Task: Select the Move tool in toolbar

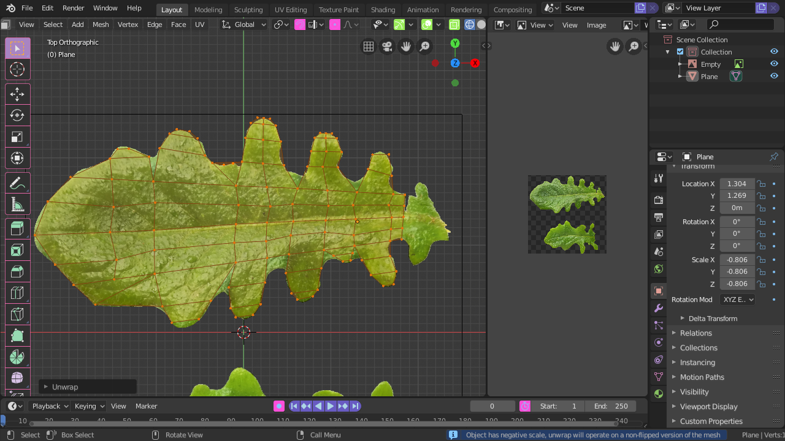Action: tap(17, 94)
